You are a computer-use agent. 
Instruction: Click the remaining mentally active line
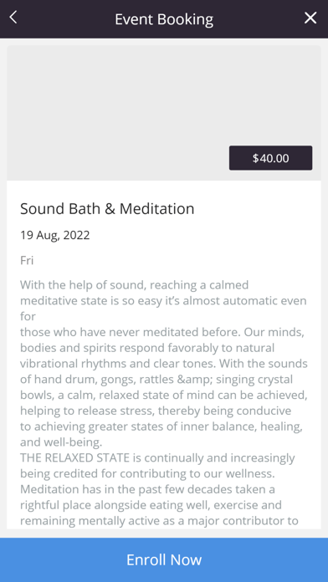click(x=159, y=521)
